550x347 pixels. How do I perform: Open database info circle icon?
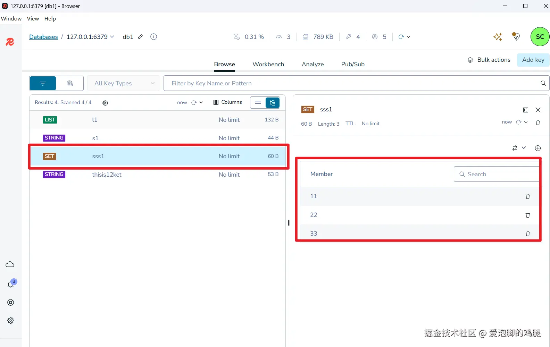153,37
